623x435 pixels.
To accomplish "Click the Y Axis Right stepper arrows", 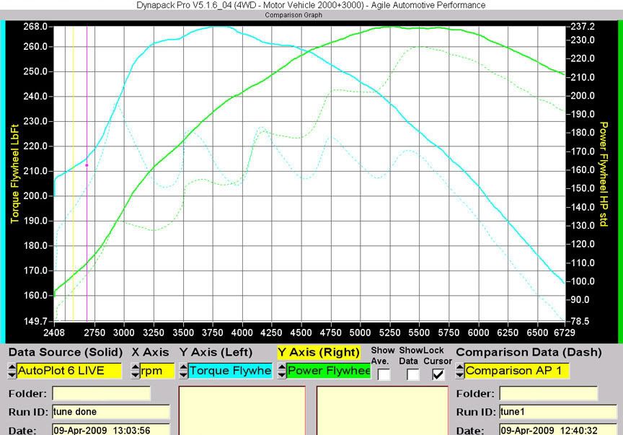I will pos(281,371).
